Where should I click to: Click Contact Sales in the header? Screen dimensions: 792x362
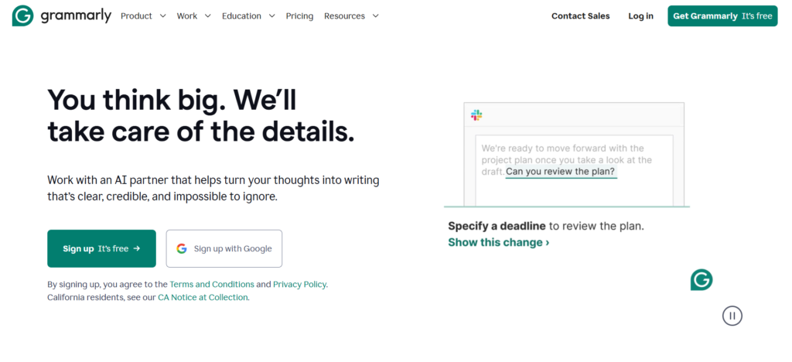pos(580,15)
